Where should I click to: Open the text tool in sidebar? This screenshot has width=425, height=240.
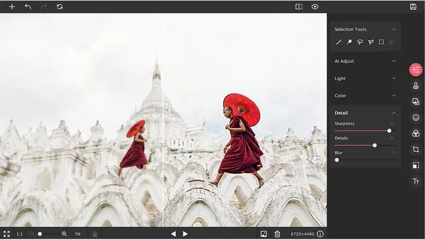pyautogui.click(x=416, y=181)
